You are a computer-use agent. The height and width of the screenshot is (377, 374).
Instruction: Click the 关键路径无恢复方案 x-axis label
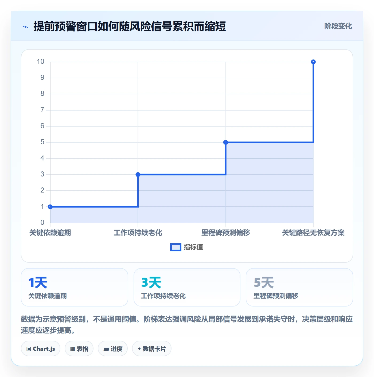point(313,233)
